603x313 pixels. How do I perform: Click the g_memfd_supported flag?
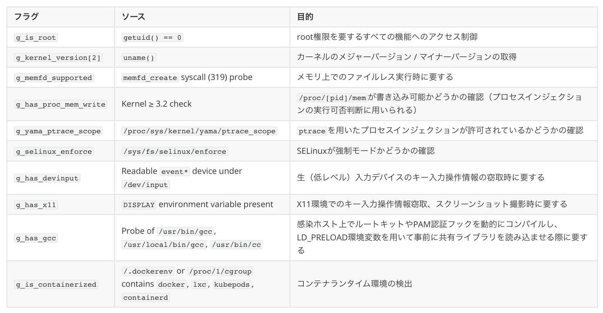(54, 78)
